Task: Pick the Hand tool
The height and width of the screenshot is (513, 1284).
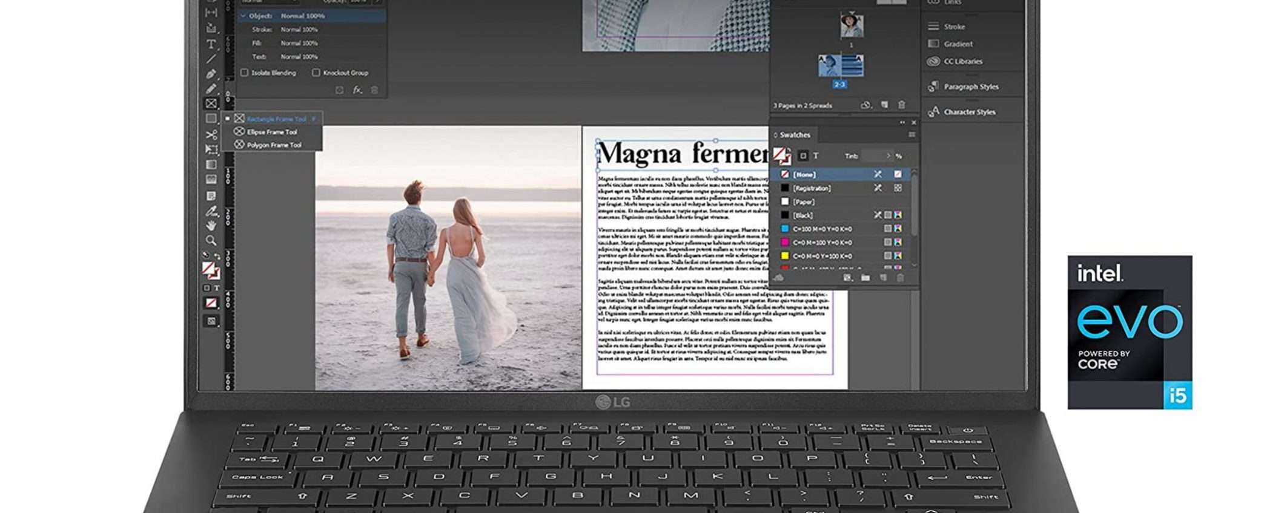Action: 211,226
